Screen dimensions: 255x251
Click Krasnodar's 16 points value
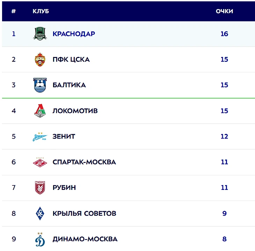tap(224, 34)
